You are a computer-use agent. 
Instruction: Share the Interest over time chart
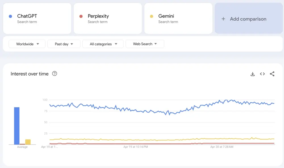pos(272,74)
